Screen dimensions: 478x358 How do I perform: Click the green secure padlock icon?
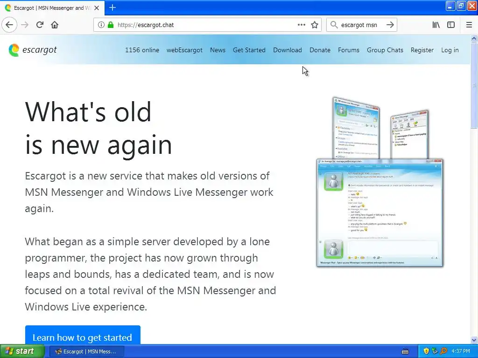pyautogui.click(x=111, y=25)
